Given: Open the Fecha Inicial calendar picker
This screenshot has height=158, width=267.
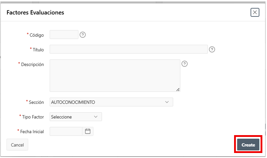Looking at the screenshot, I should point(88,131).
